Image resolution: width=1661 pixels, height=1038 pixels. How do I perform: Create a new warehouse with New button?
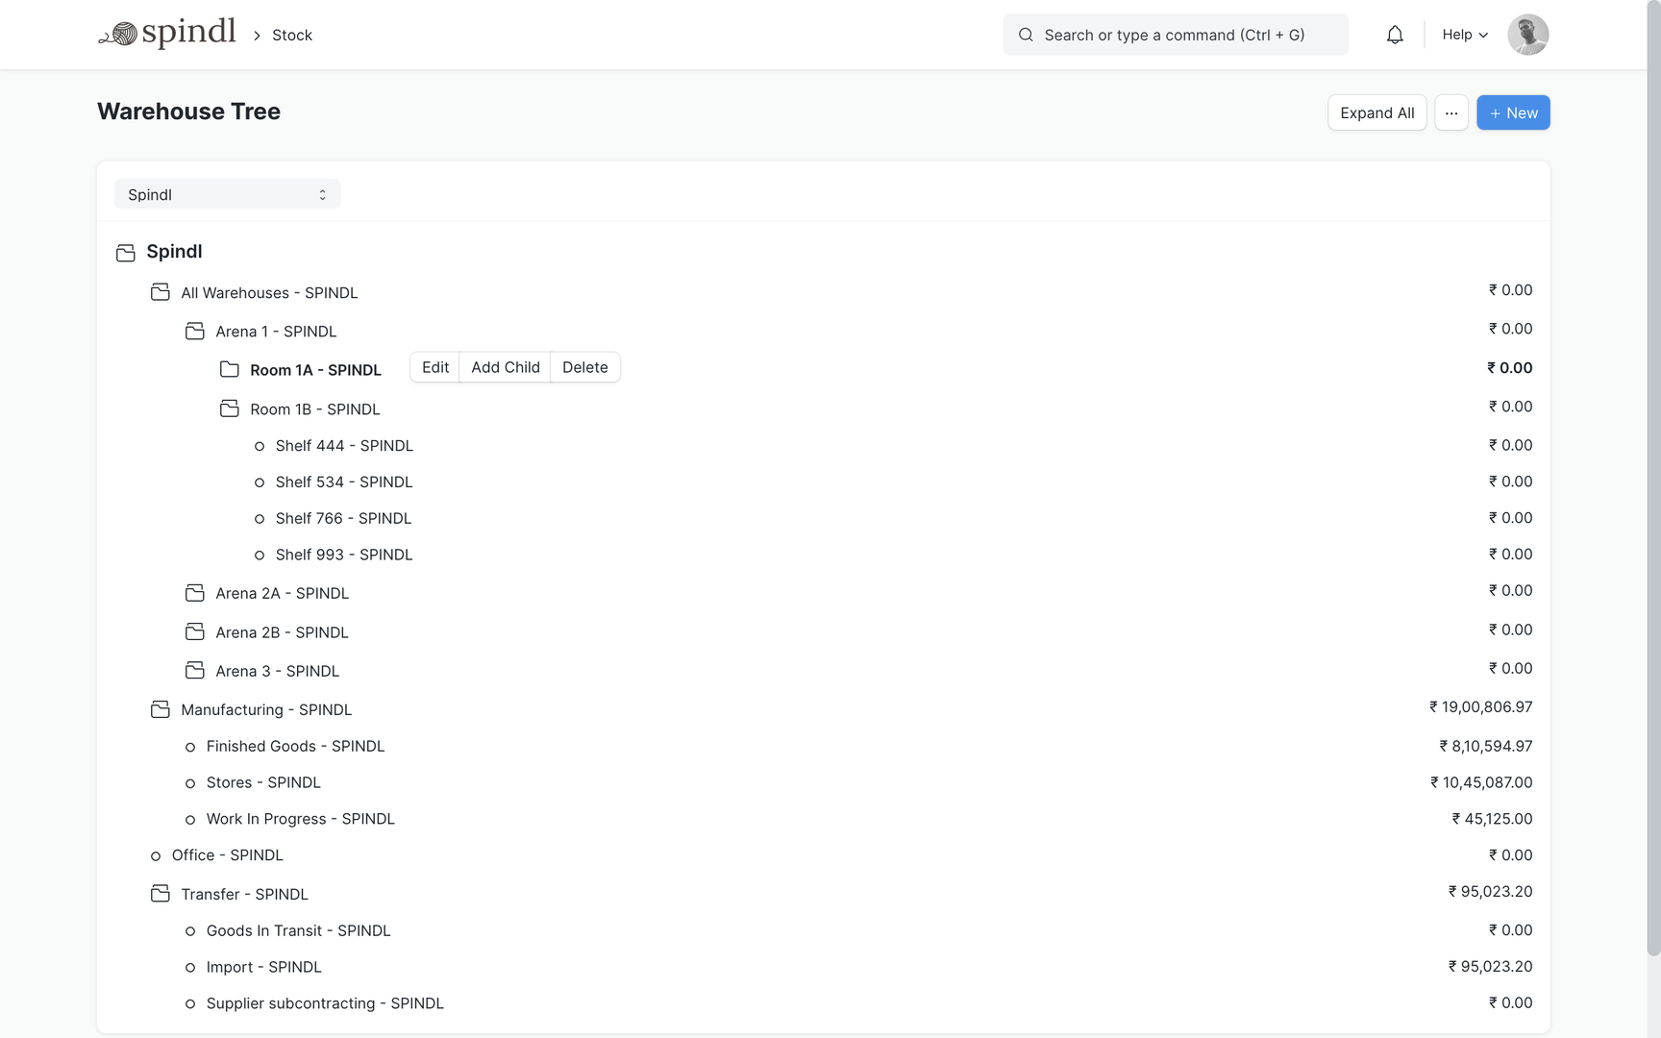pos(1512,112)
